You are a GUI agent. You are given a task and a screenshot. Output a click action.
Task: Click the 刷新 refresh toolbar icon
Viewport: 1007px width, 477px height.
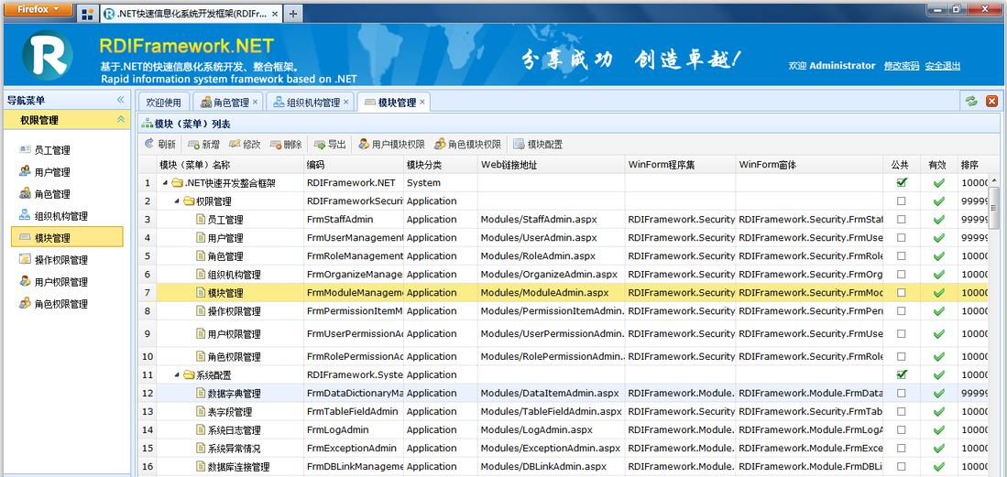pos(149,145)
